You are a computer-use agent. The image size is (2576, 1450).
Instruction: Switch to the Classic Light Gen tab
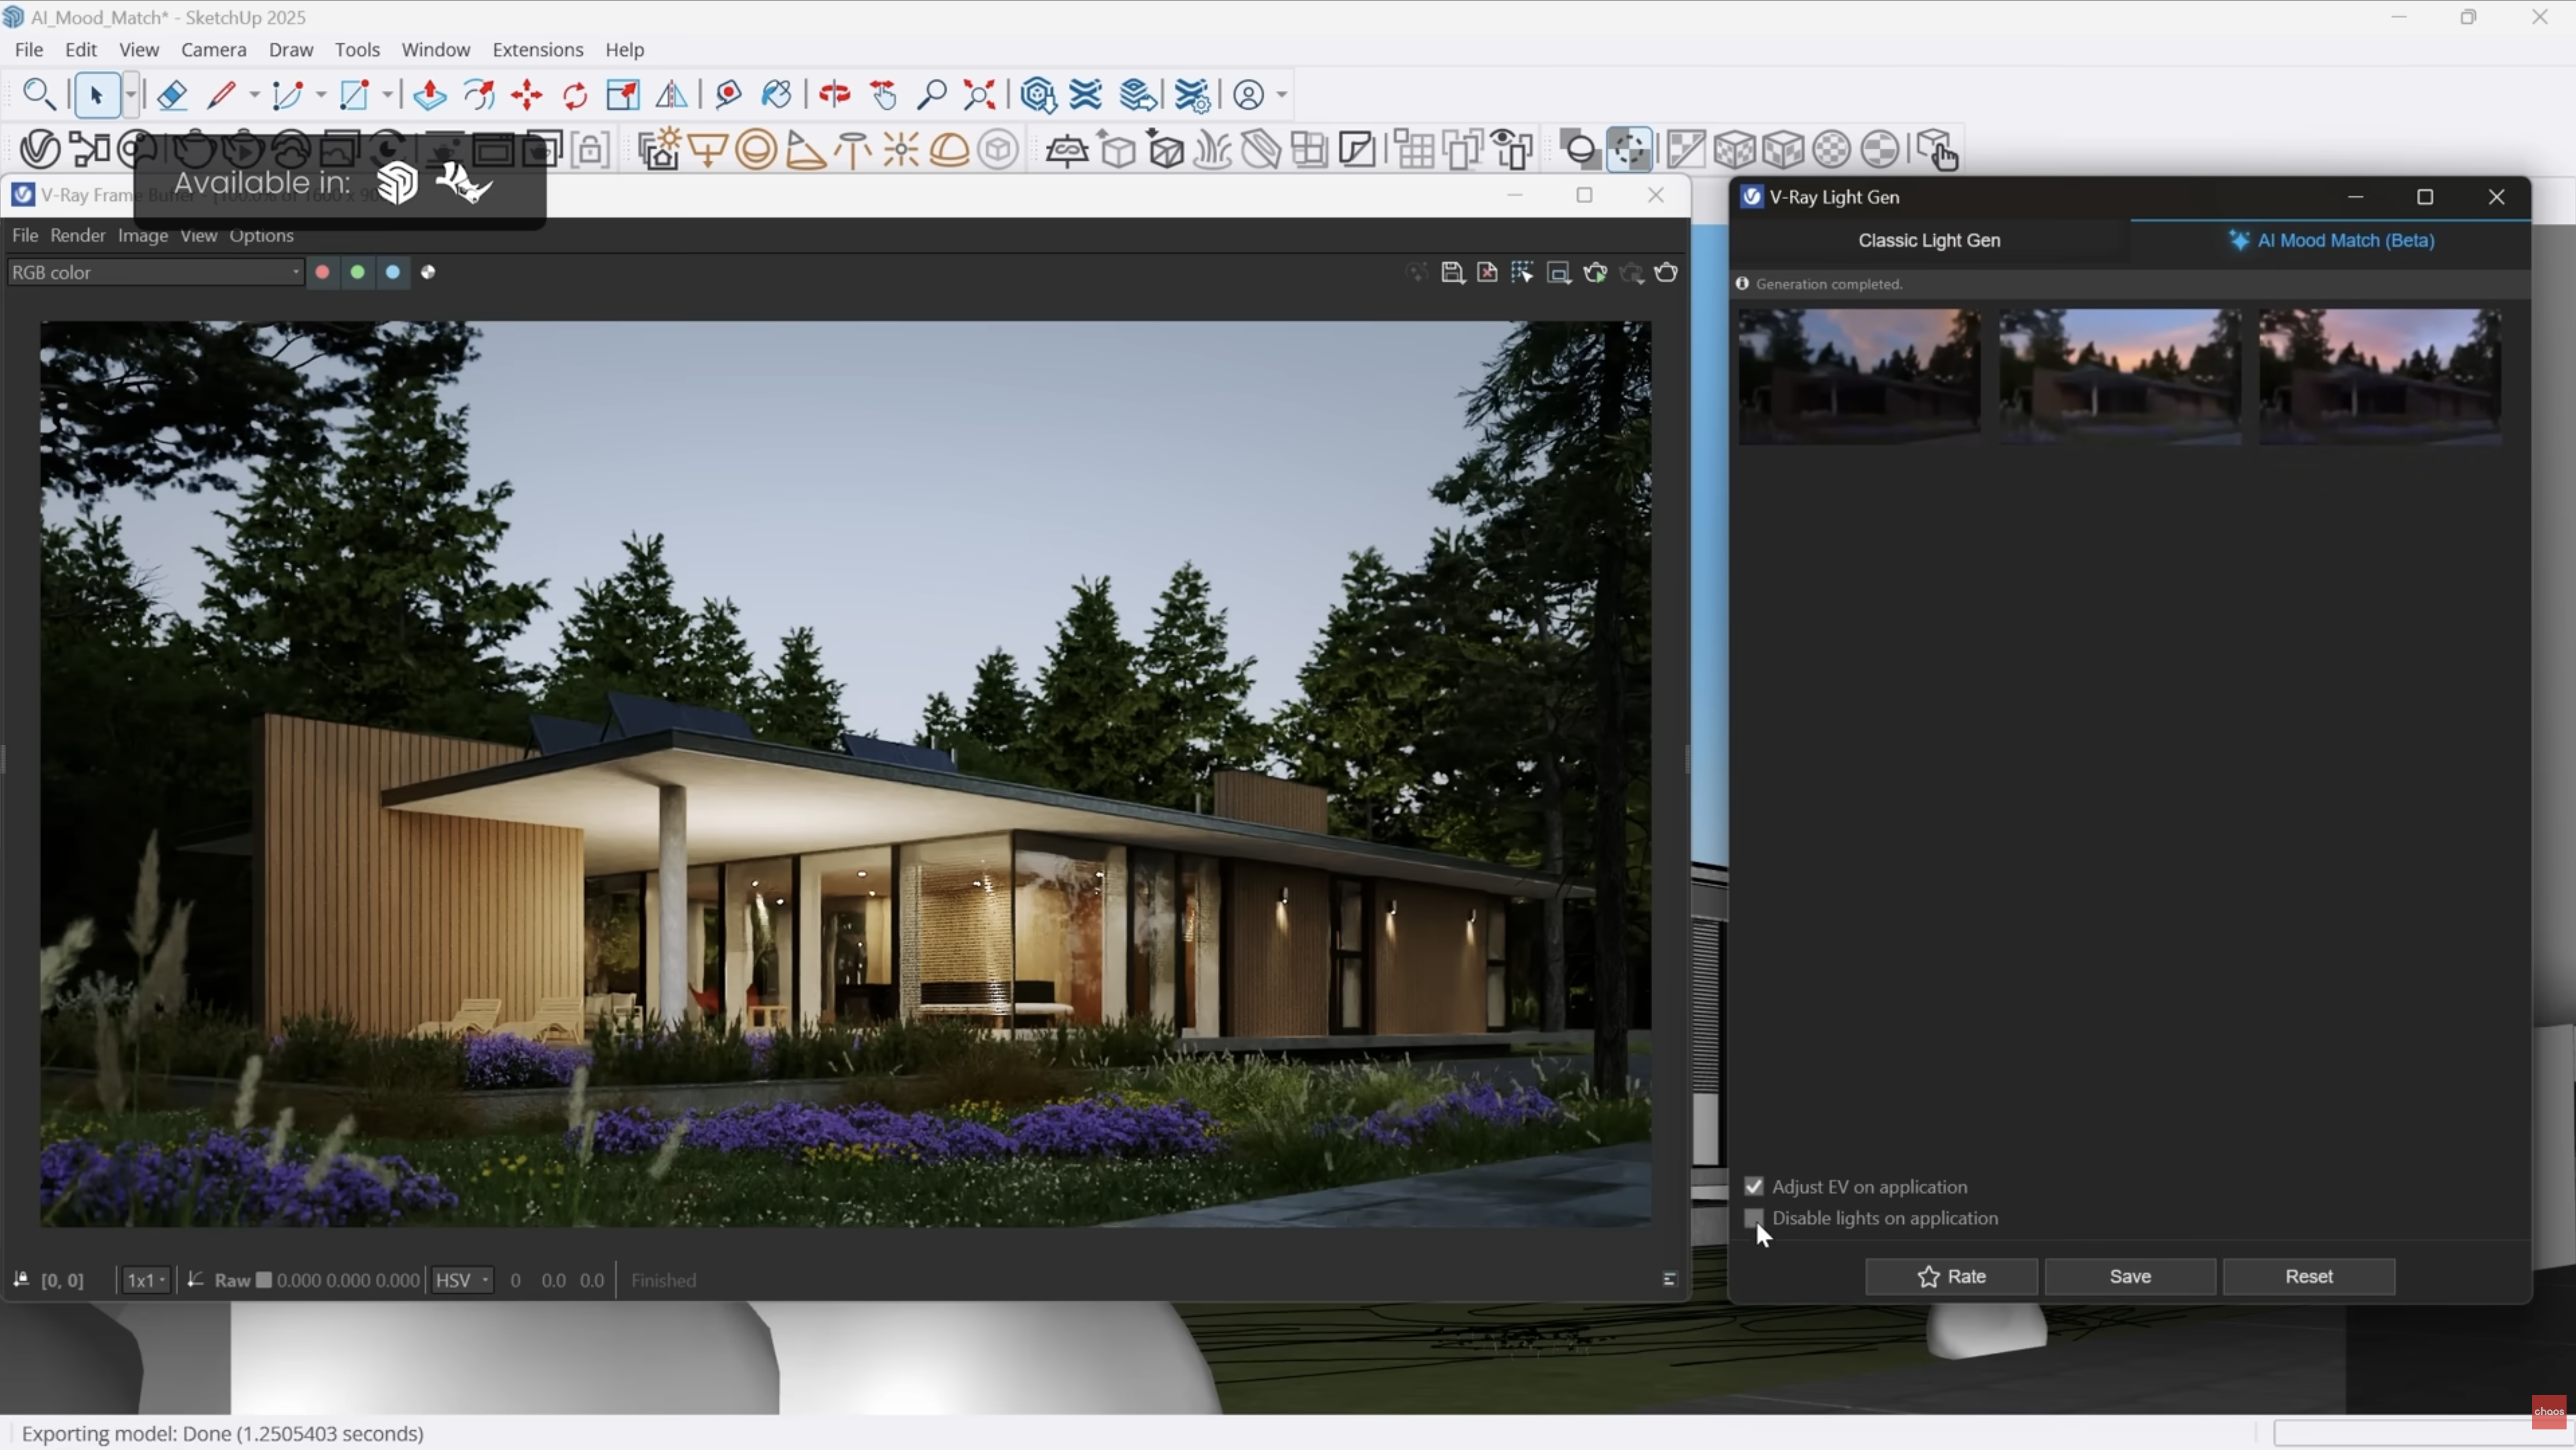point(1930,241)
